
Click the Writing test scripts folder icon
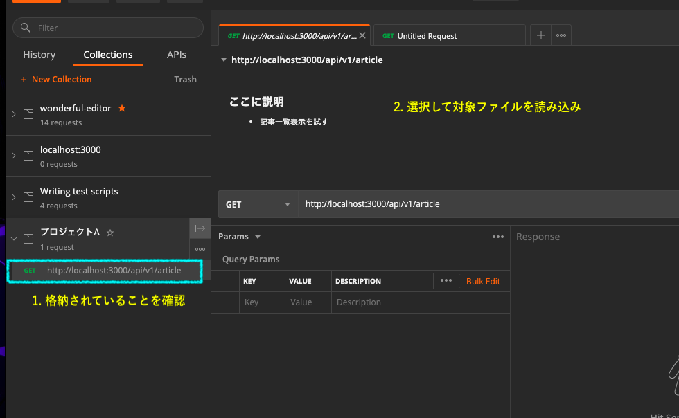(x=28, y=197)
